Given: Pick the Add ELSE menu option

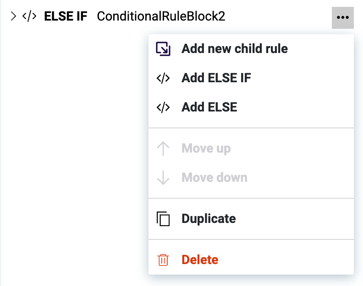Looking at the screenshot, I should pos(209,107).
